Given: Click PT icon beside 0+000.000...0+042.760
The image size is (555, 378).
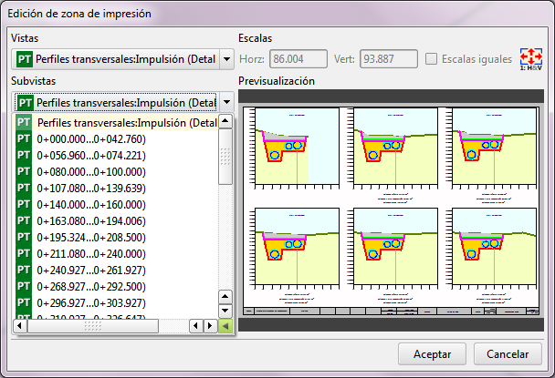Looking at the screenshot, I should 25,138.
